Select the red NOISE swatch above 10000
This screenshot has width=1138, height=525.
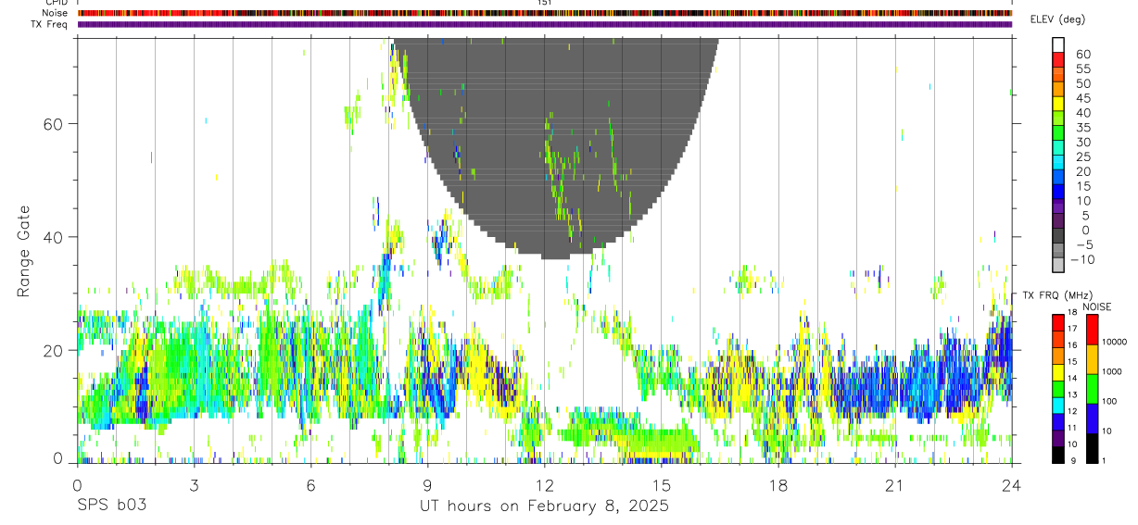(1092, 330)
